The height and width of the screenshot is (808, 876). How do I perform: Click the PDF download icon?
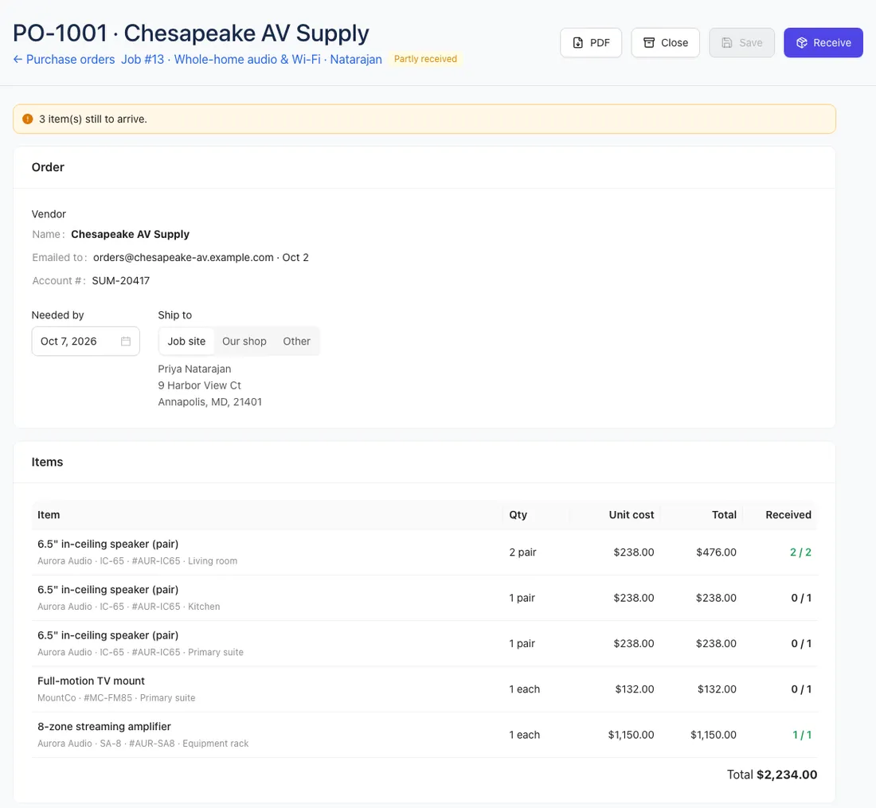pyautogui.click(x=578, y=43)
